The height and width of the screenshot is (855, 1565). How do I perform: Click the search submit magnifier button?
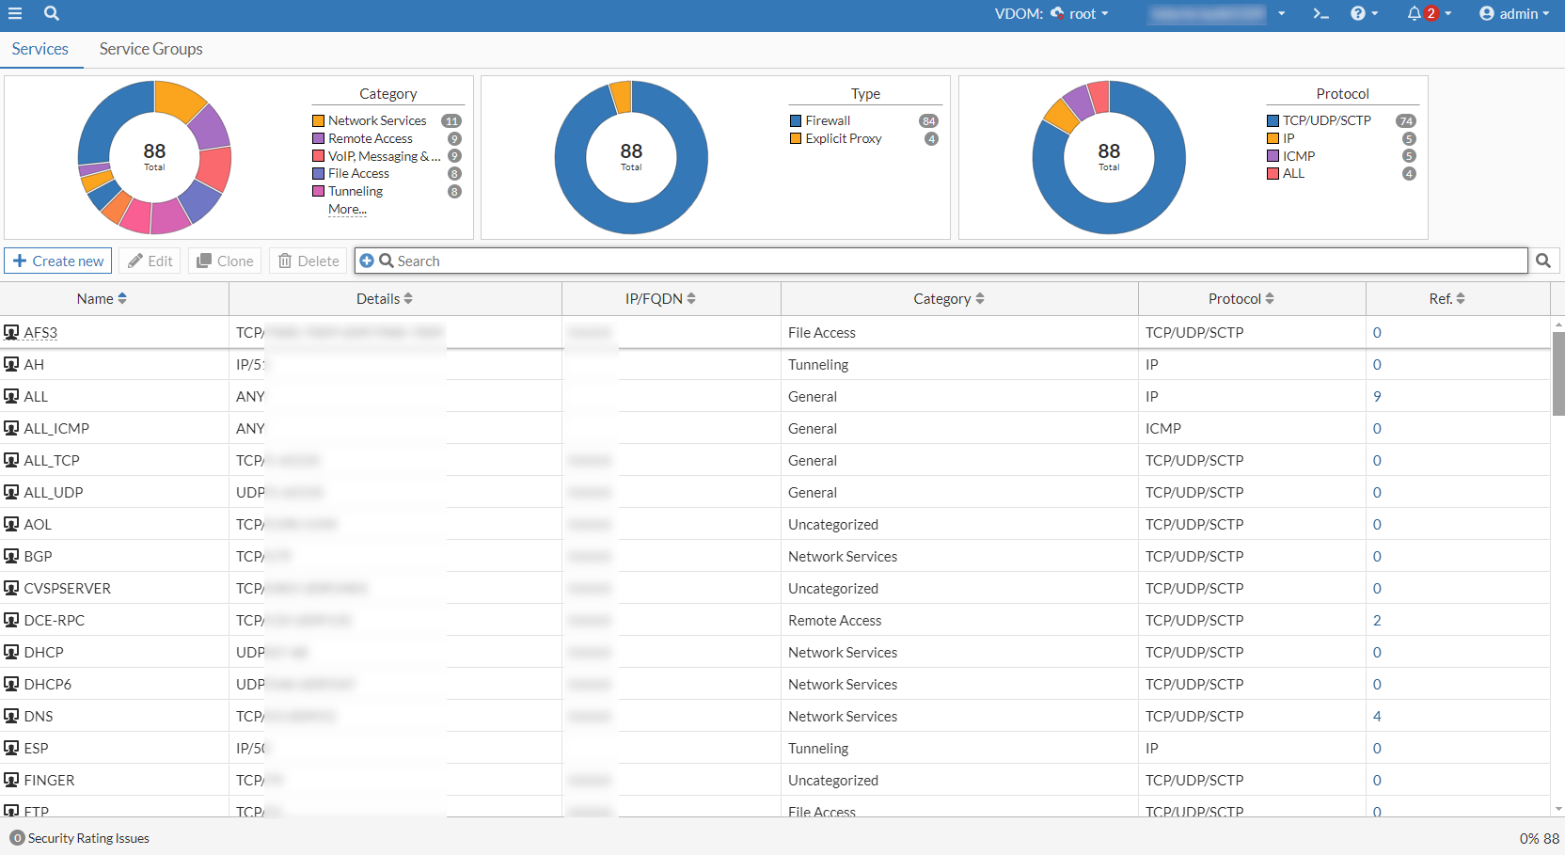pyautogui.click(x=1543, y=261)
